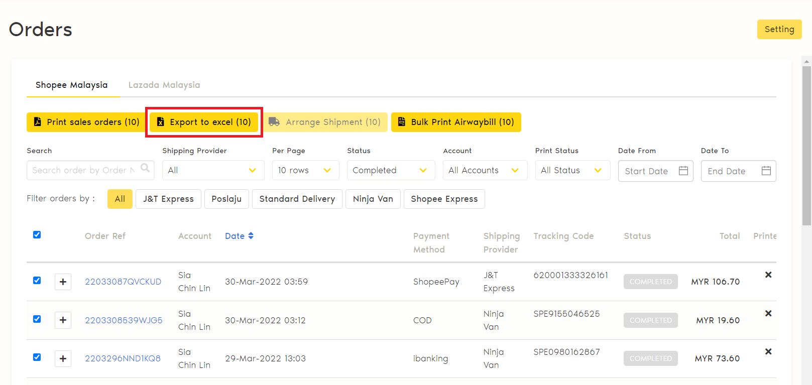Uncheck the checkbox for order 22033087QVCKUD
812x385 pixels.
[x=37, y=281]
